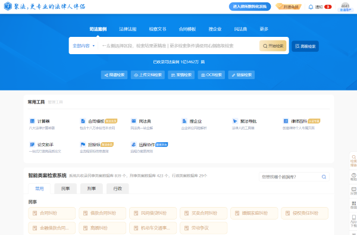Click the 图谱检索 button
The height and width of the screenshot is (235, 357).
pos(114,75)
